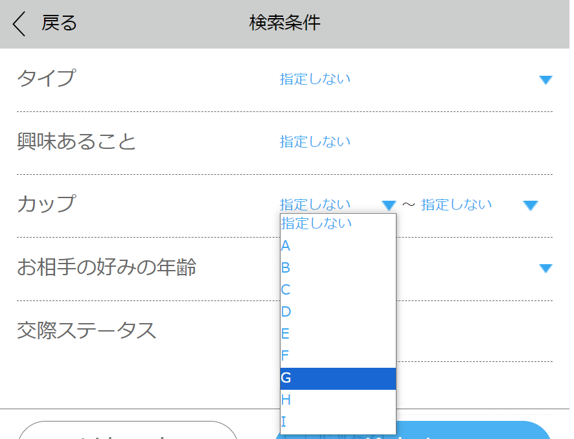Collapse the カップ minimum dropdown arrow
This screenshot has width=574, height=439.
point(388,205)
